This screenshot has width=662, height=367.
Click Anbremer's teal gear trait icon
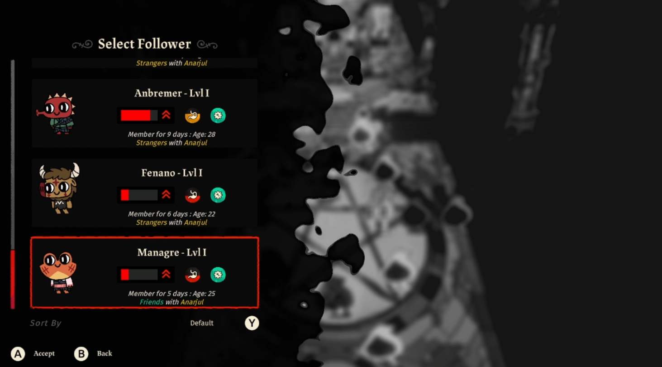(x=218, y=116)
